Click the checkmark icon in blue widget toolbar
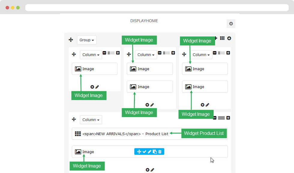 144,152
